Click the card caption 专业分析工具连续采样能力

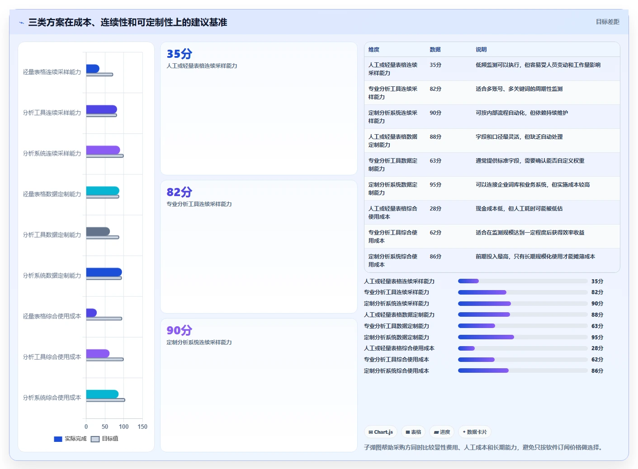pyautogui.click(x=199, y=204)
